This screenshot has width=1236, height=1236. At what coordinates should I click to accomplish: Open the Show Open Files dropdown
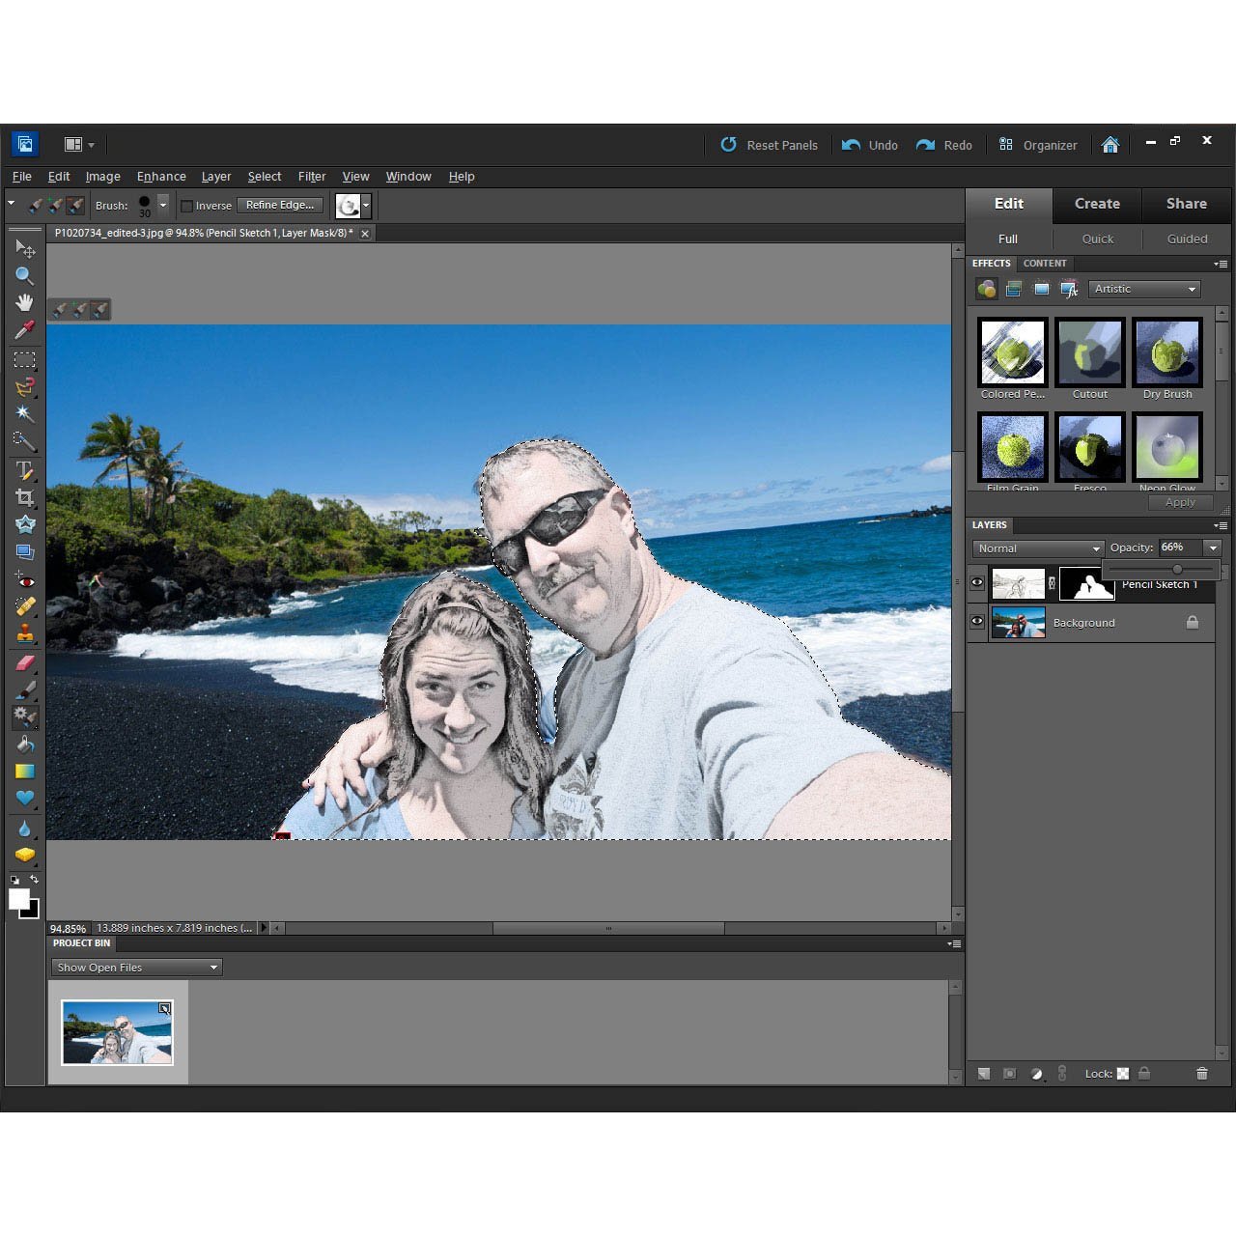(136, 967)
